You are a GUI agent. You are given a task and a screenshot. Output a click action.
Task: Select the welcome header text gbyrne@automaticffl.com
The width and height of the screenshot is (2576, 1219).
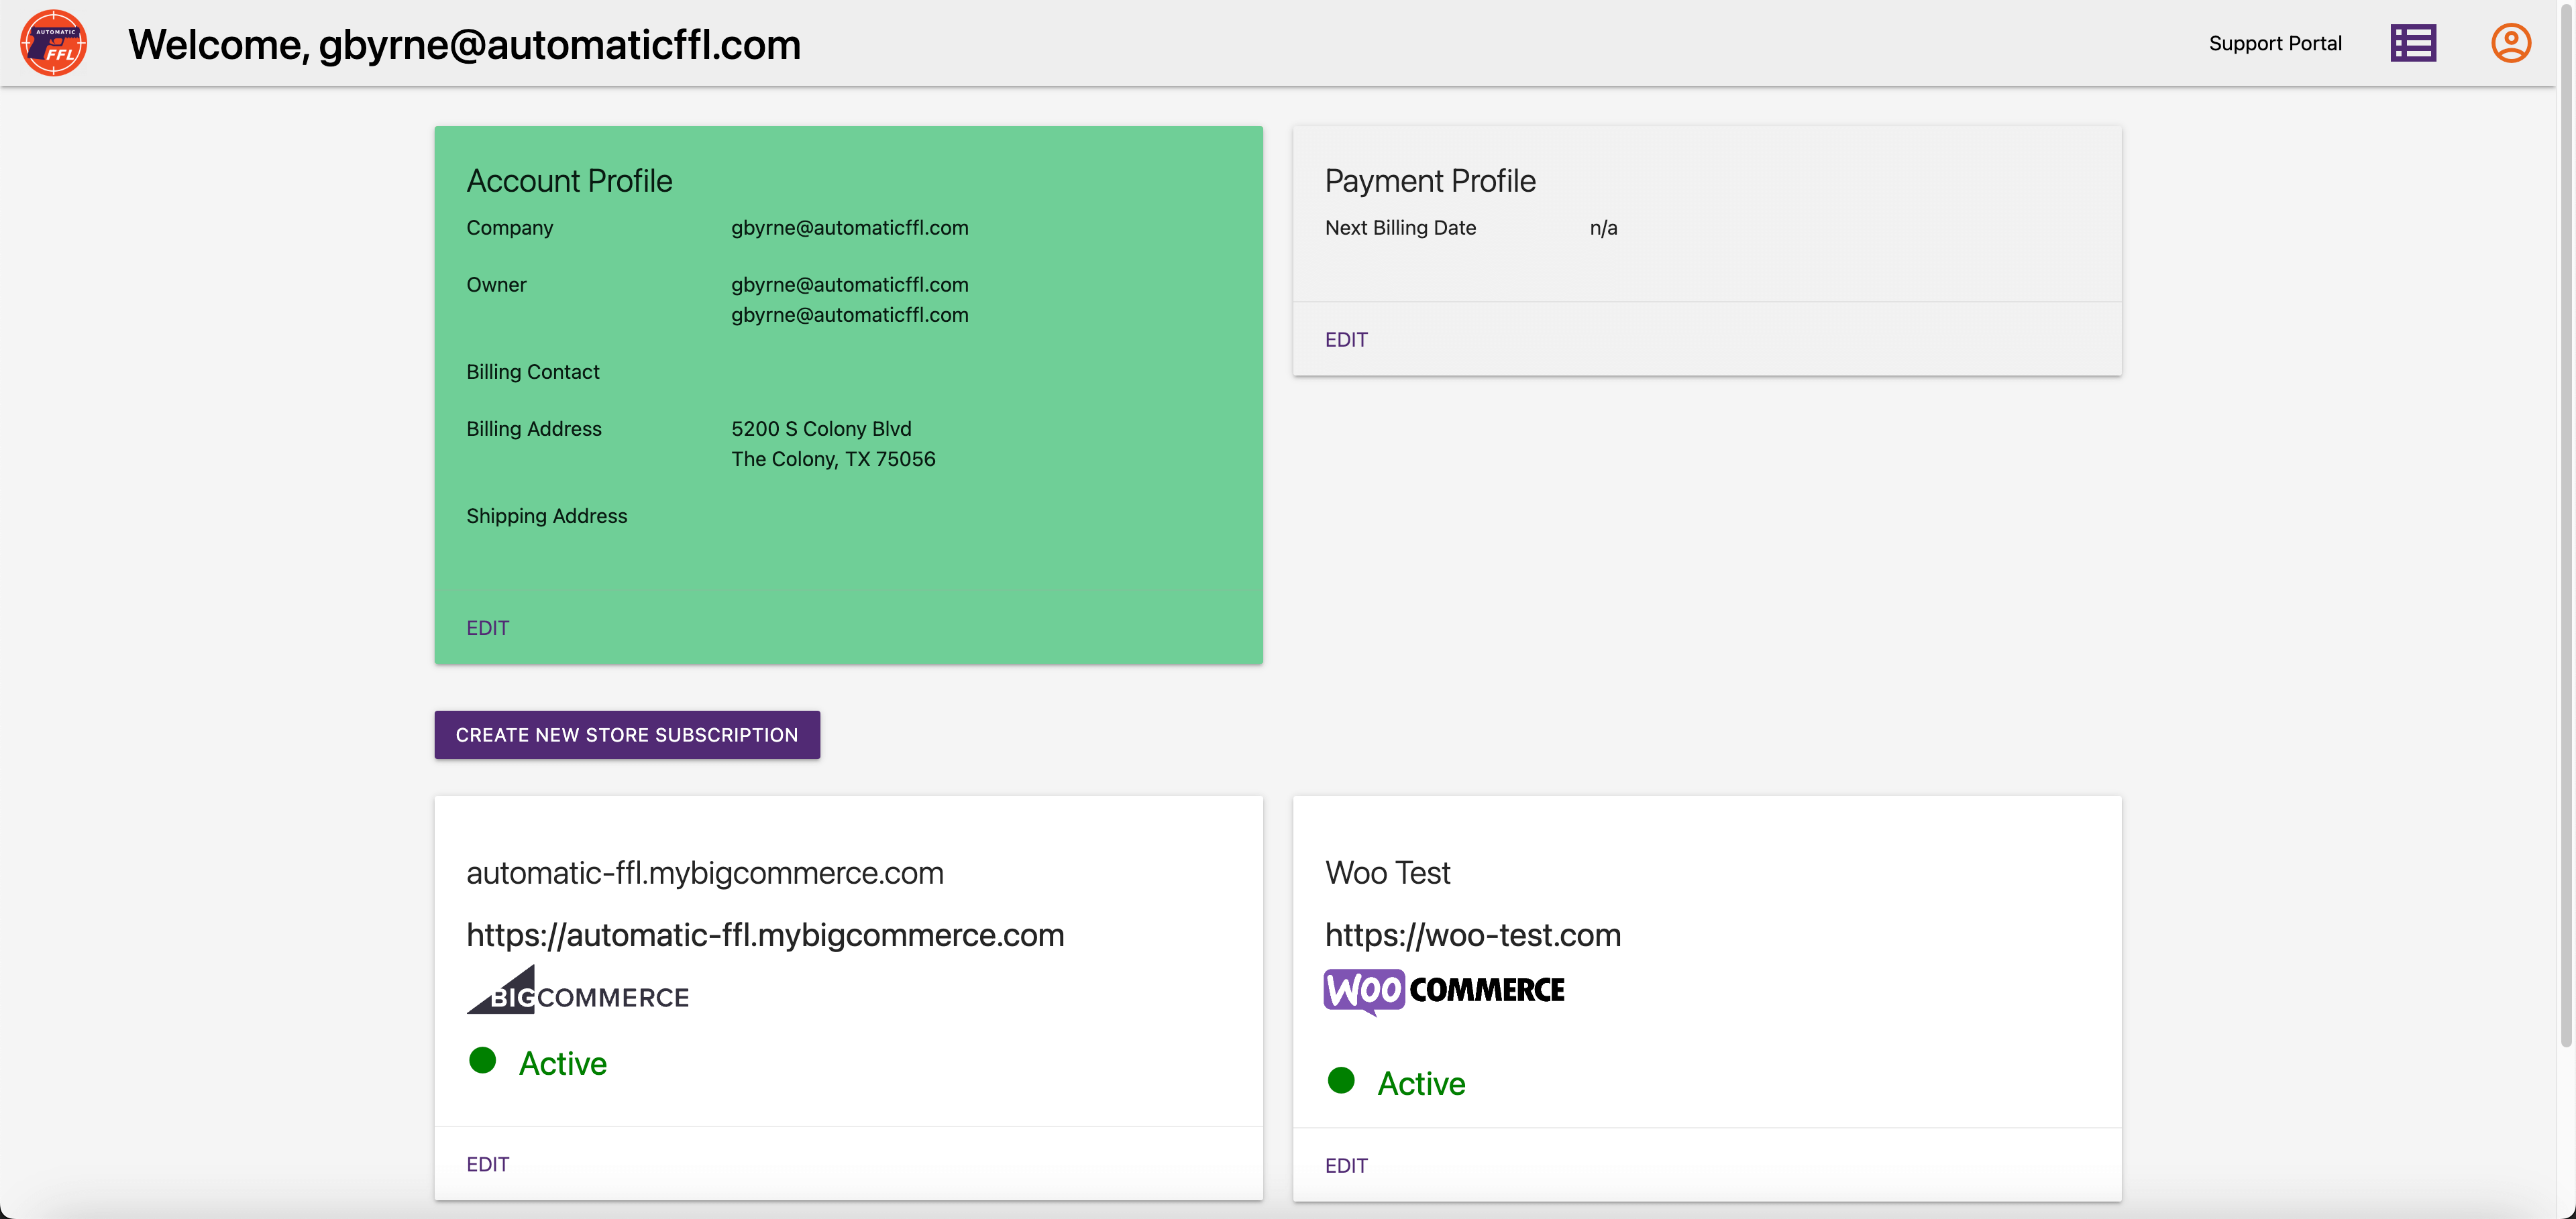[x=464, y=43]
